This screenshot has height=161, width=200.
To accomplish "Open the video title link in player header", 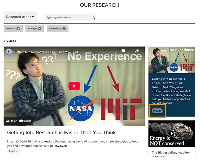I will point(46,52).
